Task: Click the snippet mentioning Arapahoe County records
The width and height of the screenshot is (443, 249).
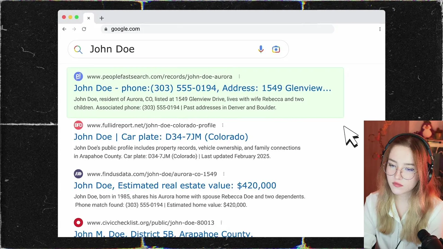Action: [x=187, y=152]
